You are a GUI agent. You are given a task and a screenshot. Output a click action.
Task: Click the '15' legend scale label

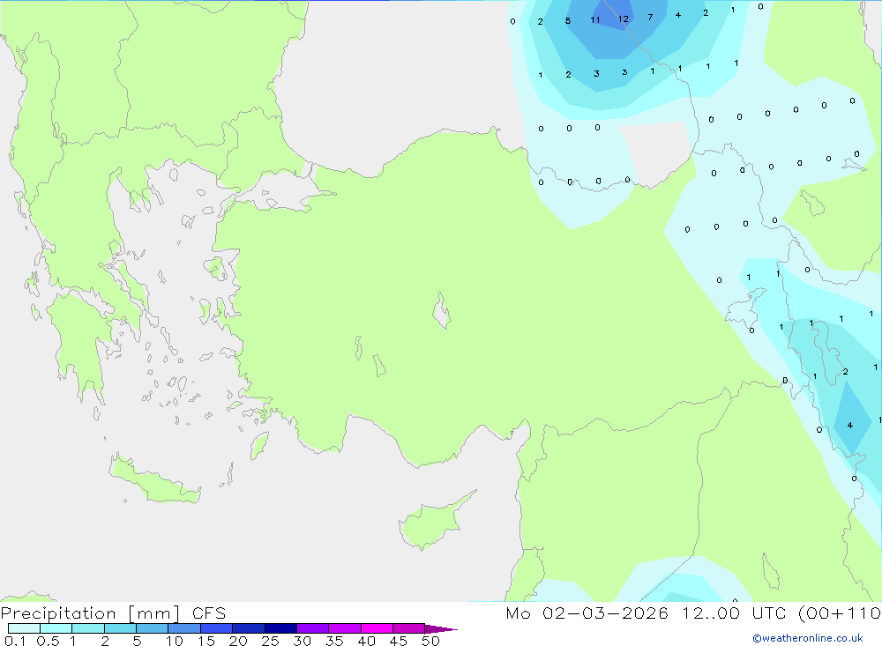(x=206, y=641)
